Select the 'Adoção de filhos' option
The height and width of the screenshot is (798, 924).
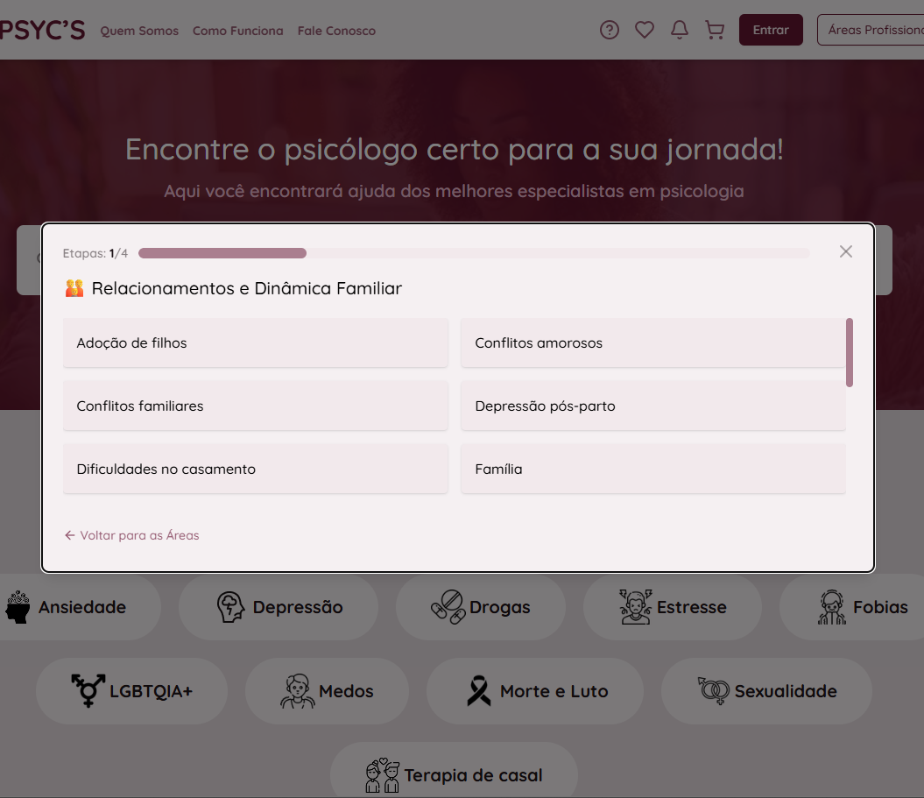(255, 343)
